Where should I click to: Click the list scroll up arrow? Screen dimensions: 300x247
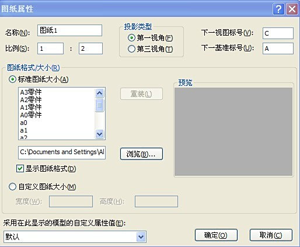click(100, 93)
